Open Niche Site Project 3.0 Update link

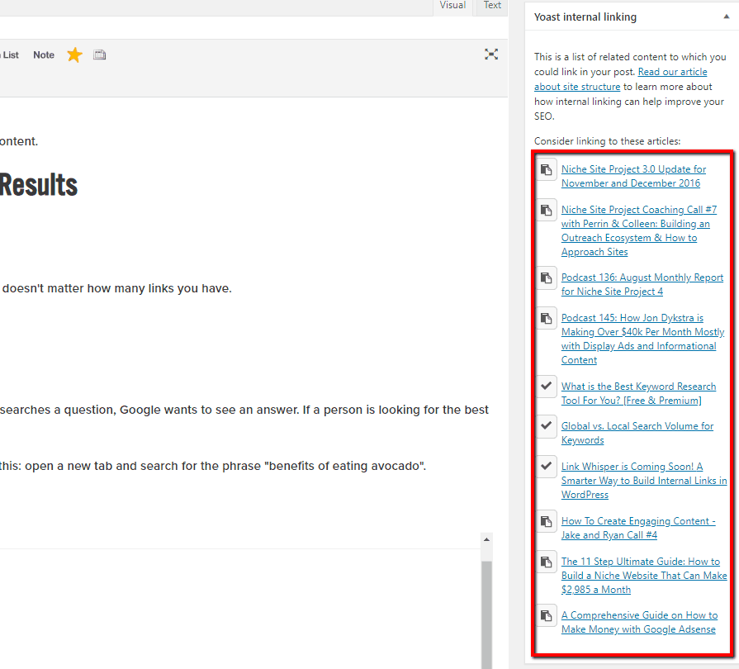pyautogui.click(x=633, y=176)
